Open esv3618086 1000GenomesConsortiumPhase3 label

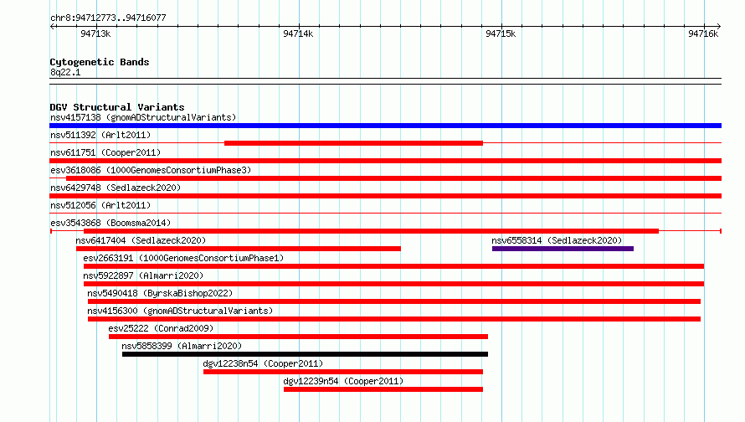pos(151,170)
